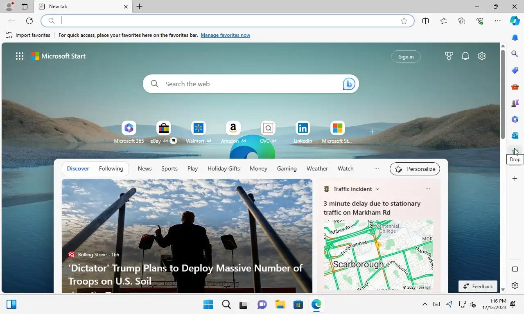Open sidebar Microsoft 365 icon
The height and width of the screenshot is (314, 524).
(515, 119)
